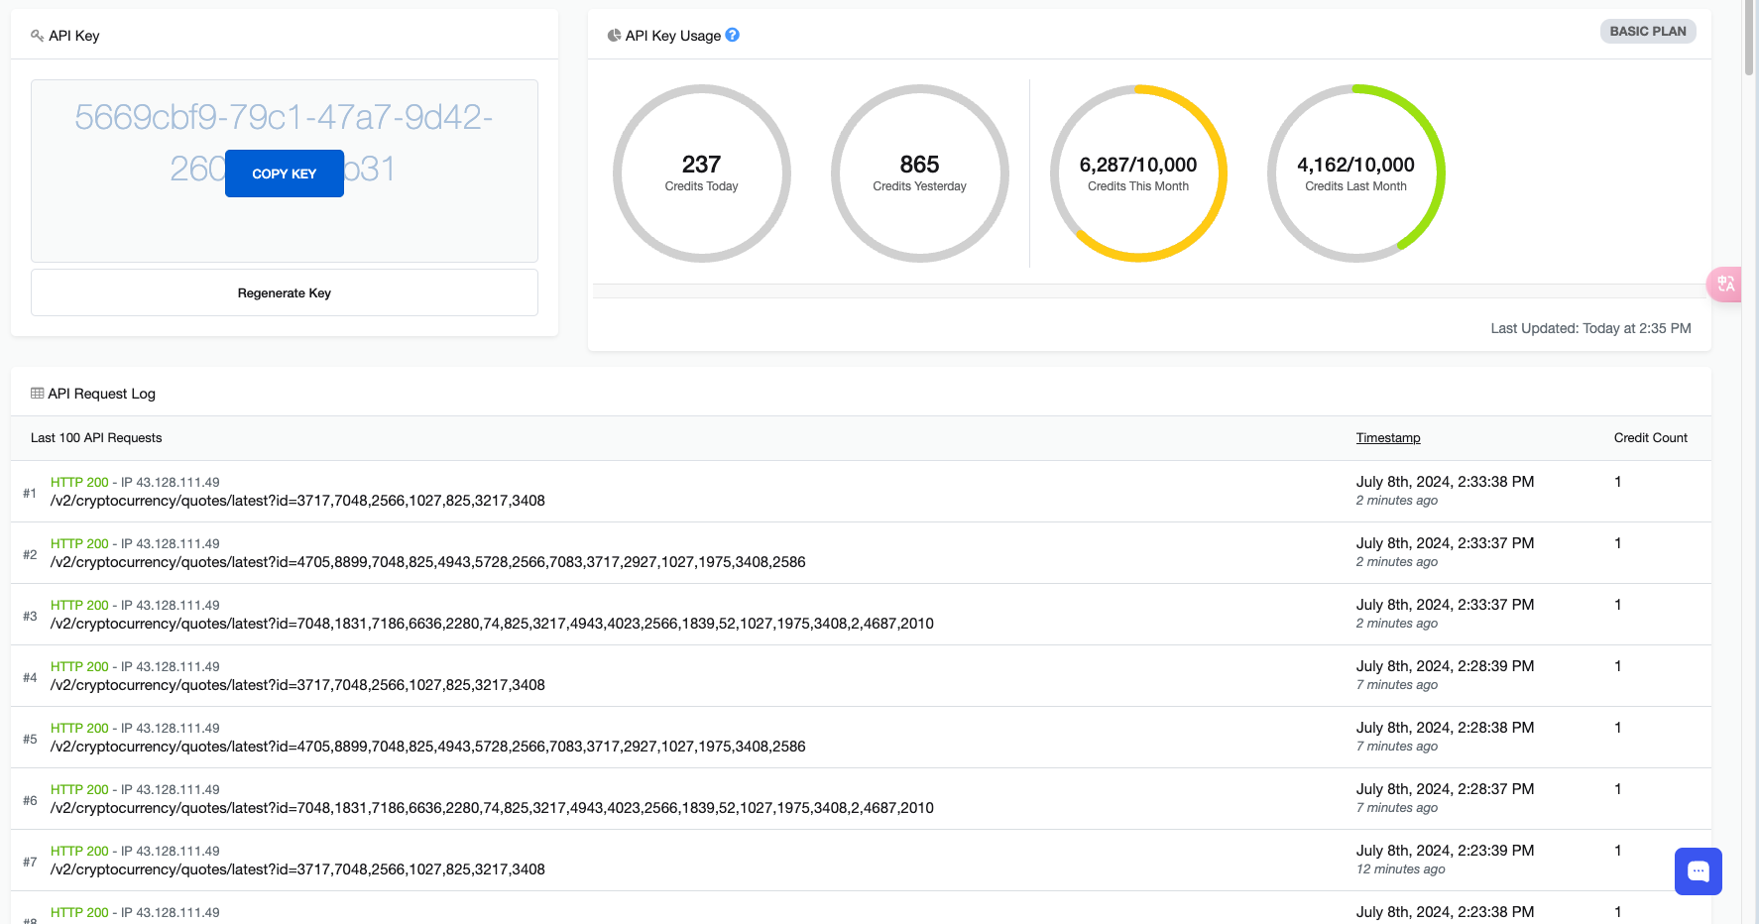This screenshot has width=1759, height=924.
Task: Click the vertical page scrollbar
Action: 1748,40
